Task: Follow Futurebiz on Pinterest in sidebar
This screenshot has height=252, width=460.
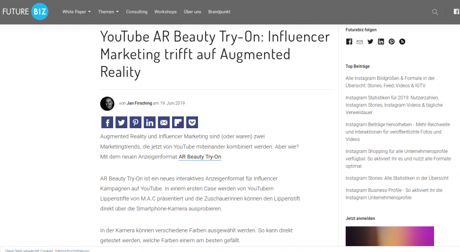Action: tap(391, 42)
